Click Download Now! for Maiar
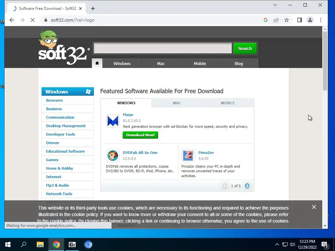Image resolution: width=335 pixels, height=251 pixels. (x=140, y=135)
